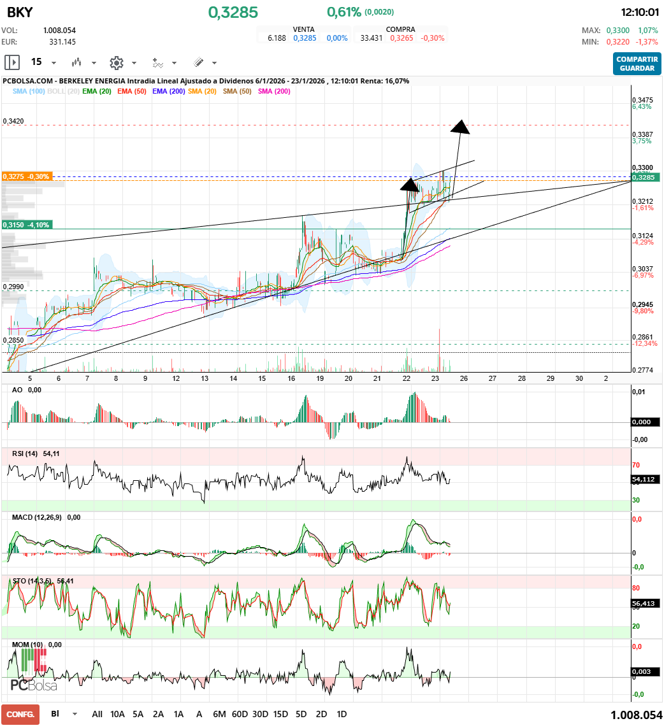This screenshot has height=728, width=671.
Task: Expand the 15-minute interval dropdown arrow
Action: [54, 63]
